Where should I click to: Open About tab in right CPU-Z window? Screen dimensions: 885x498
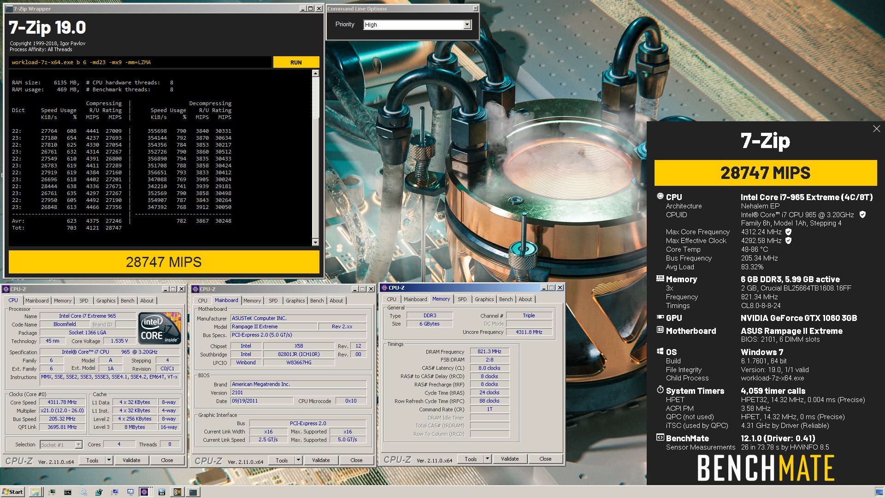(525, 299)
